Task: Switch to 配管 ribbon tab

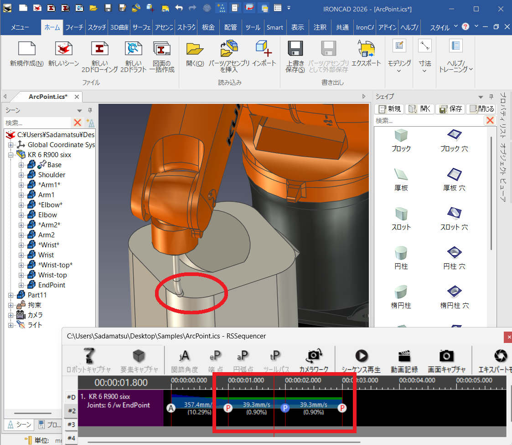Action: 231,27
